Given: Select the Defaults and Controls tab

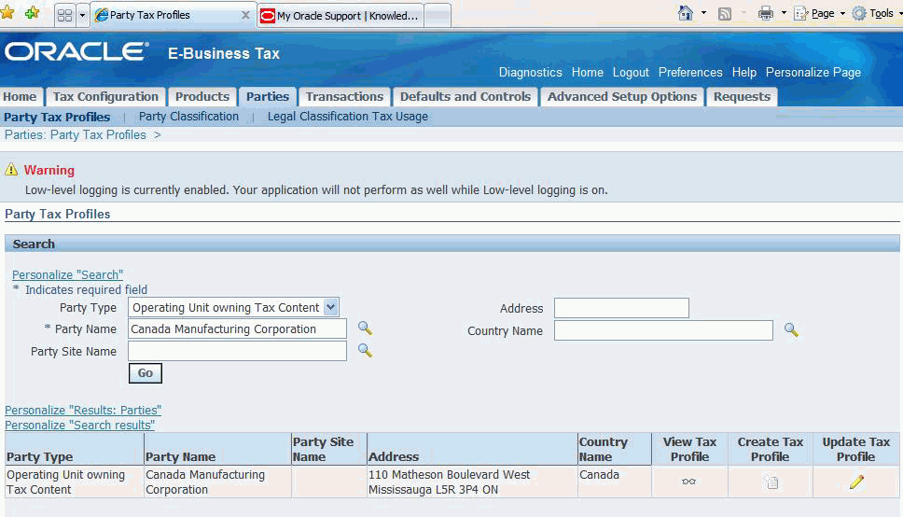Looking at the screenshot, I should (x=465, y=97).
